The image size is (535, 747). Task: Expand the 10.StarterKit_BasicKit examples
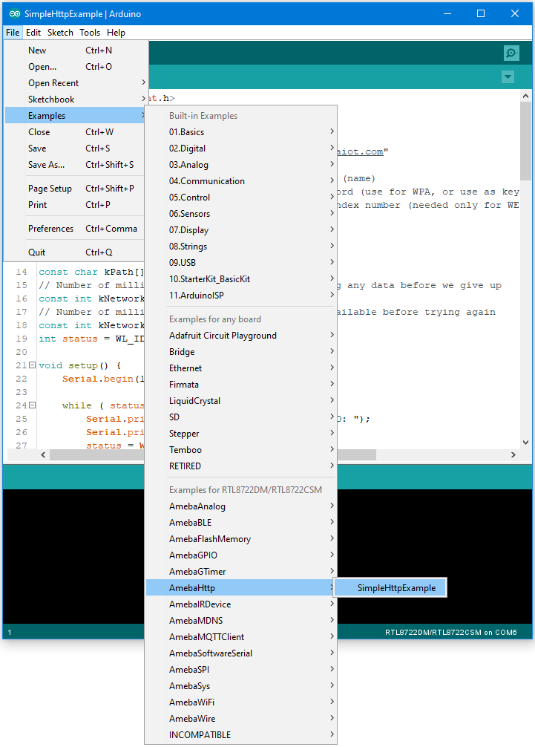[241, 279]
